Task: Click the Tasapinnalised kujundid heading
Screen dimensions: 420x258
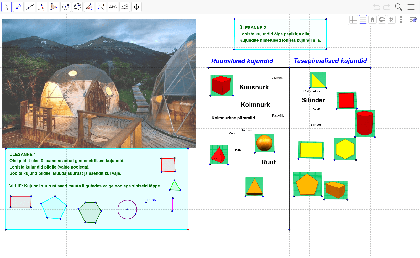Action: pyautogui.click(x=330, y=61)
